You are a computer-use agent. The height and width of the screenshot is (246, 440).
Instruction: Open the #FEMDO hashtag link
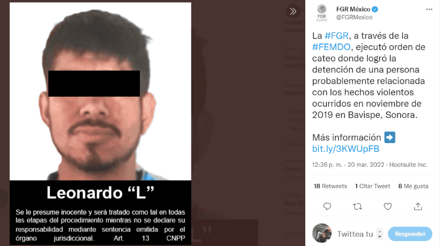332,47
